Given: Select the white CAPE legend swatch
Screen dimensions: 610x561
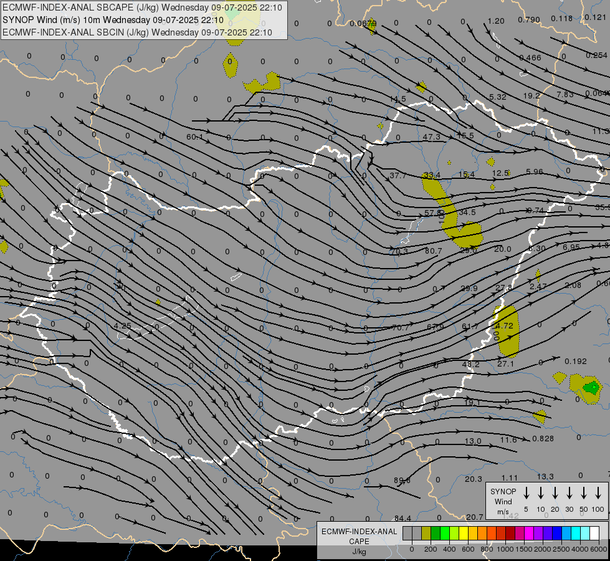Looking at the screenshot, I should 594,533.
